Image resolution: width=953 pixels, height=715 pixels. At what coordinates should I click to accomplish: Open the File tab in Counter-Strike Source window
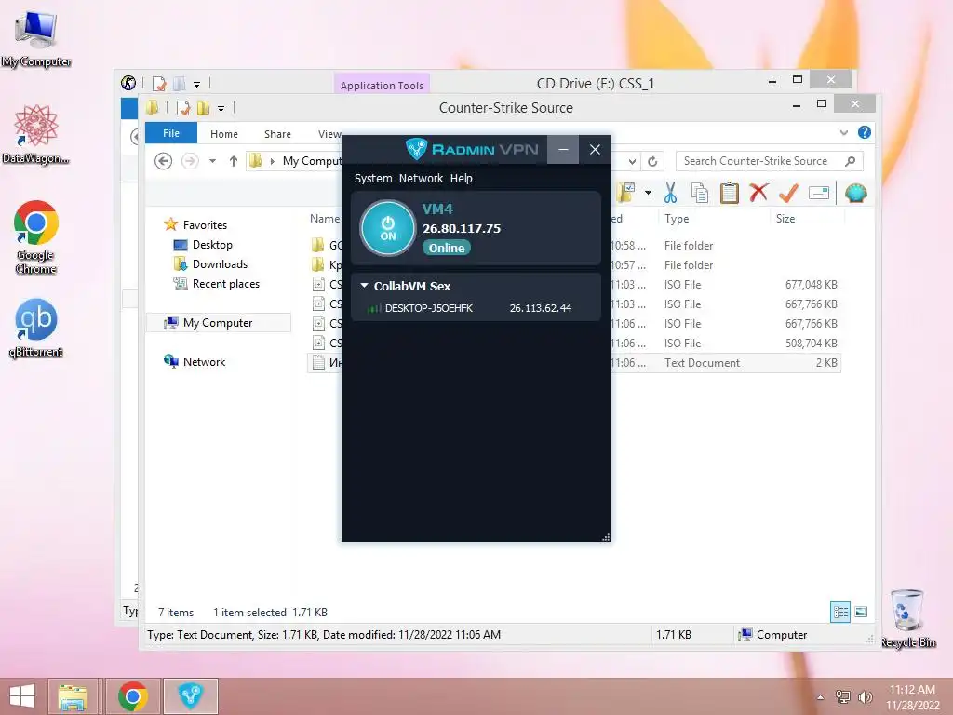click(171, 133)
